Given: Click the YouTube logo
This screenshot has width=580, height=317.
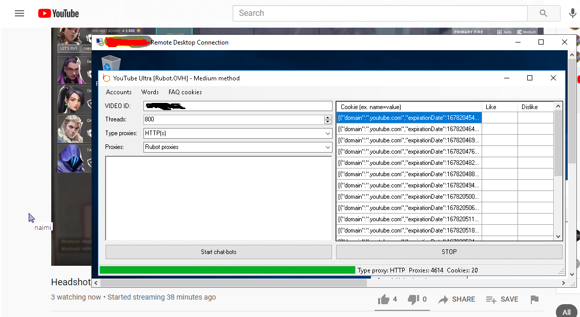Looking at the screenshot, I should (x=58, y=13).
